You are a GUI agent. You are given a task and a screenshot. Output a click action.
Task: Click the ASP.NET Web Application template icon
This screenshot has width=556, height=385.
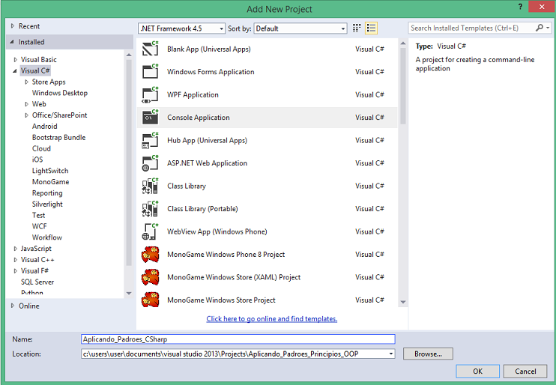pos(150,163)
